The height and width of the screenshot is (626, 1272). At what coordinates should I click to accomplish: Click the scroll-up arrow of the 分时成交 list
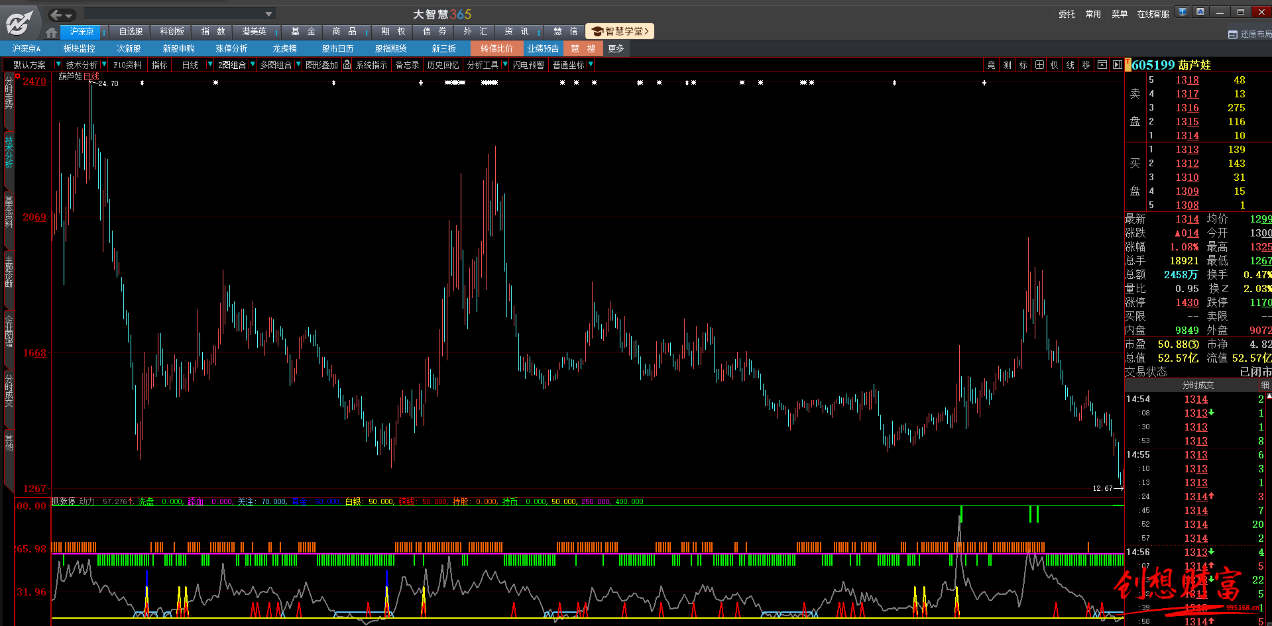click(x=1269, y=396)
